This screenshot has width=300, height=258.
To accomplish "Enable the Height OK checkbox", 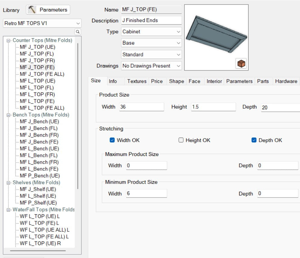I will pyautogui.click(x=181, y=140).
